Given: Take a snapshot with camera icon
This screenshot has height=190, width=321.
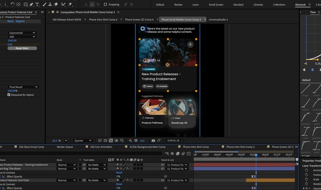Looking at the screenshot, I should (153, 141).
